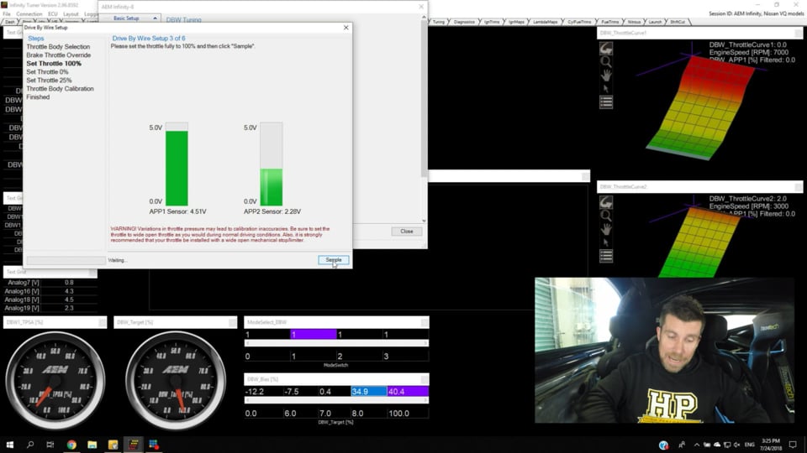807x453 pixels.
Task: Select DBW_Bias cell 34.9
Action: [x=368, y=392]
